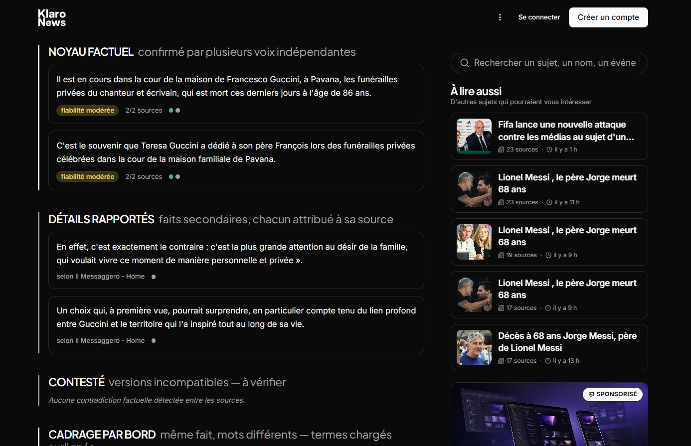The width and height of the screenshot is (691, 446).
Task: Open the sponsored devices banner image
Action: pos(549,415)
